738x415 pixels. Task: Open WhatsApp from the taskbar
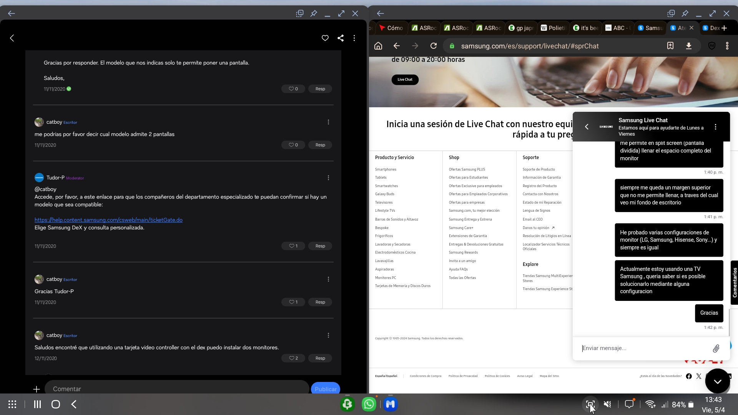[368, 404]
